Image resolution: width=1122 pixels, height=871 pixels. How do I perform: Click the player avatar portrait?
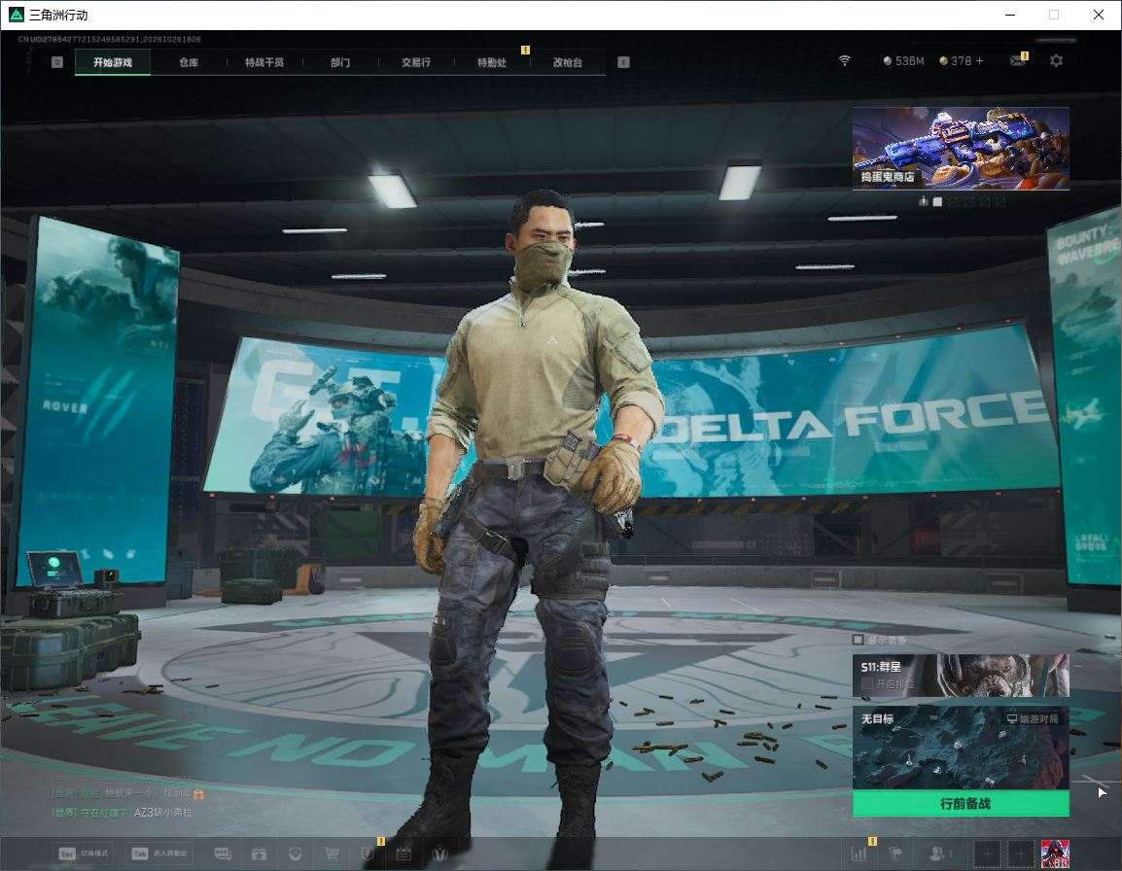tap(1055, 854)
